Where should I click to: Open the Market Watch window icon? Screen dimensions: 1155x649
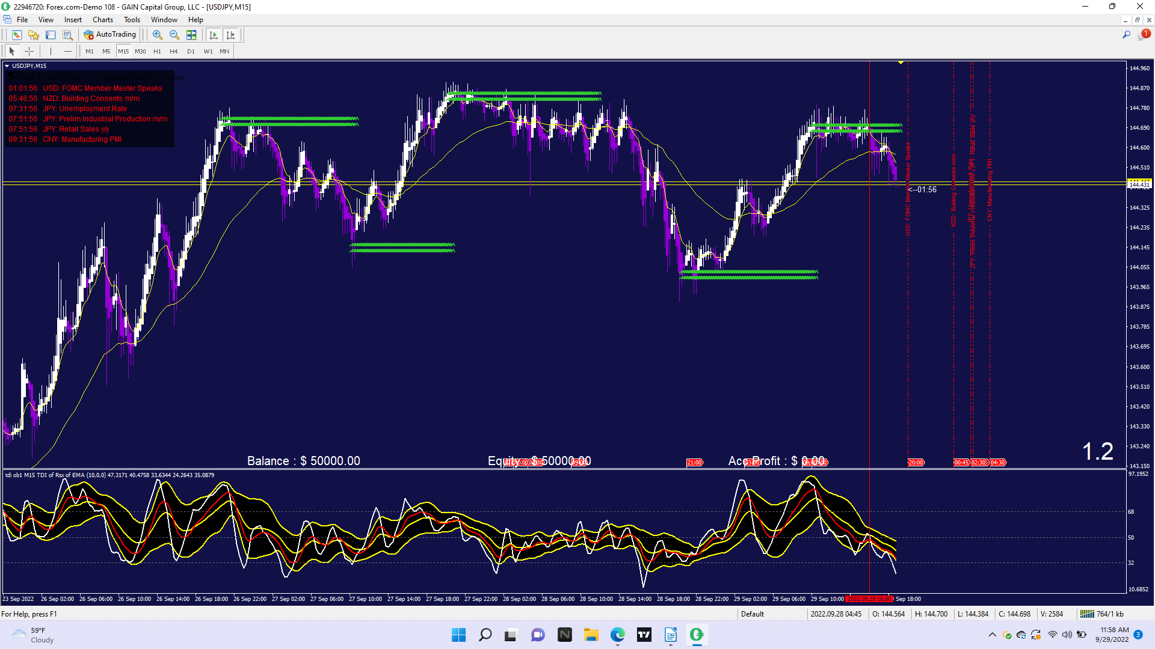point(17,35)
